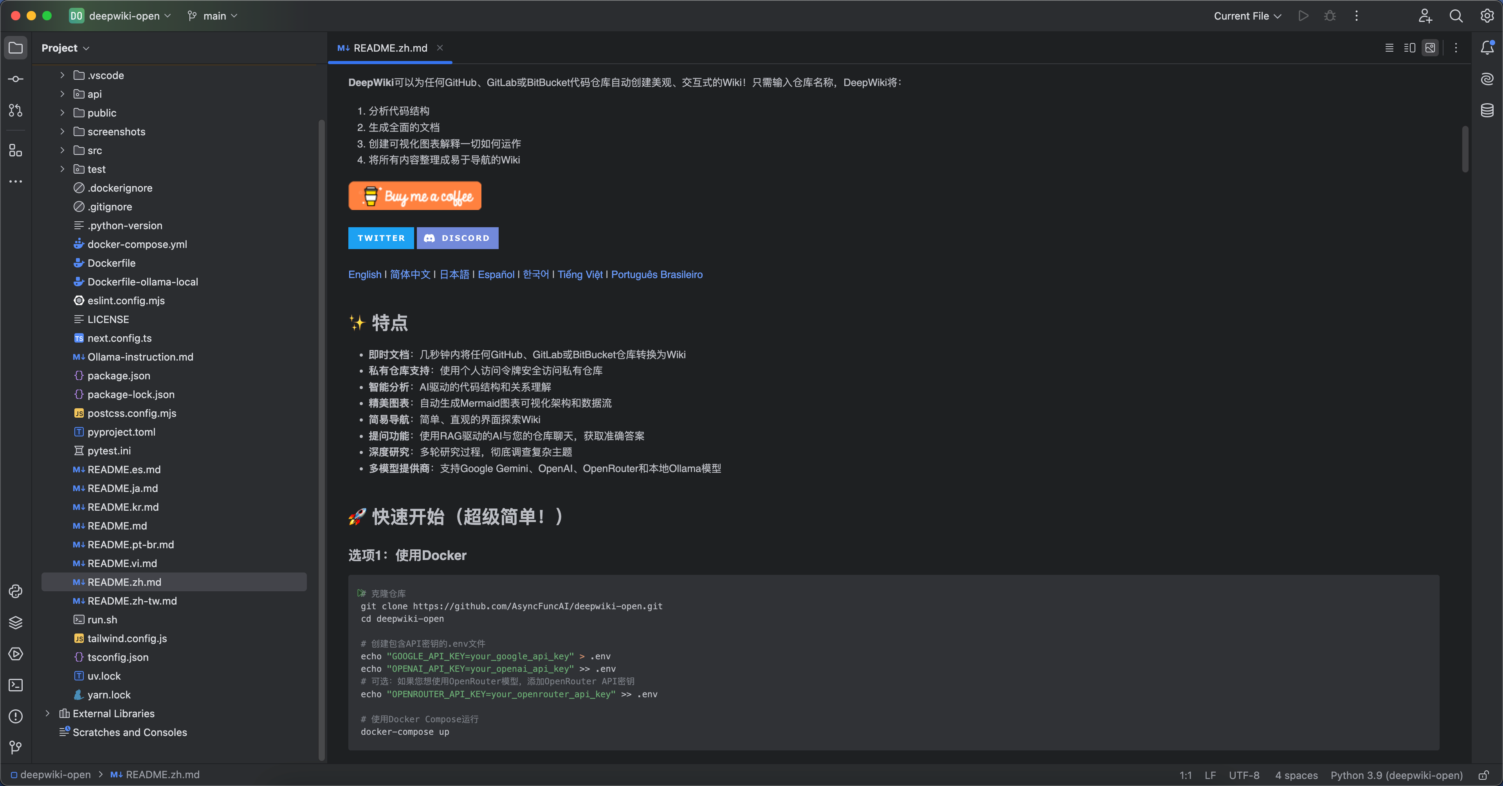Open the Project tool window icon
The width and height of the screenshot is (1503, 786).
coord(16,48)
